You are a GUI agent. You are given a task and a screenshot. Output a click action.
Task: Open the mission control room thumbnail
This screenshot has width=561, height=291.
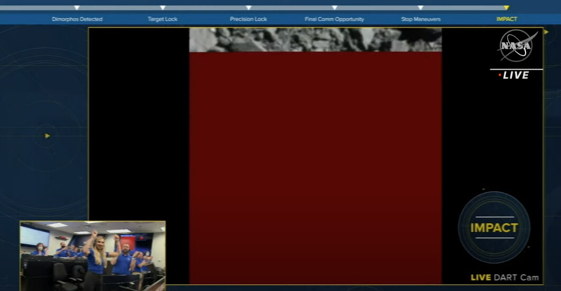(x=93, y=256)
